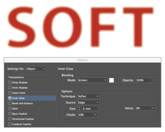Enable the Gradient Feather checkbox
The width and height of the screenshot is (165, 132).
point(10,124)
